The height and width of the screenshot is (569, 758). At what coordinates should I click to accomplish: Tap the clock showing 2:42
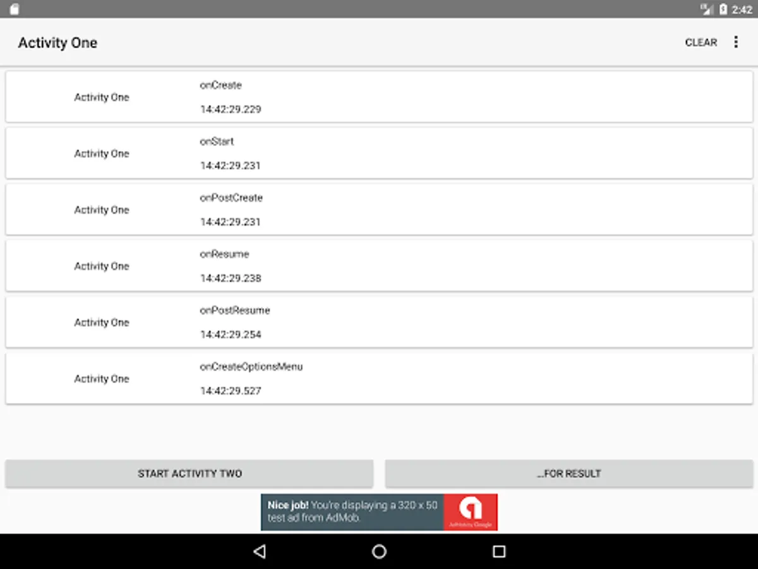(741, 9)
